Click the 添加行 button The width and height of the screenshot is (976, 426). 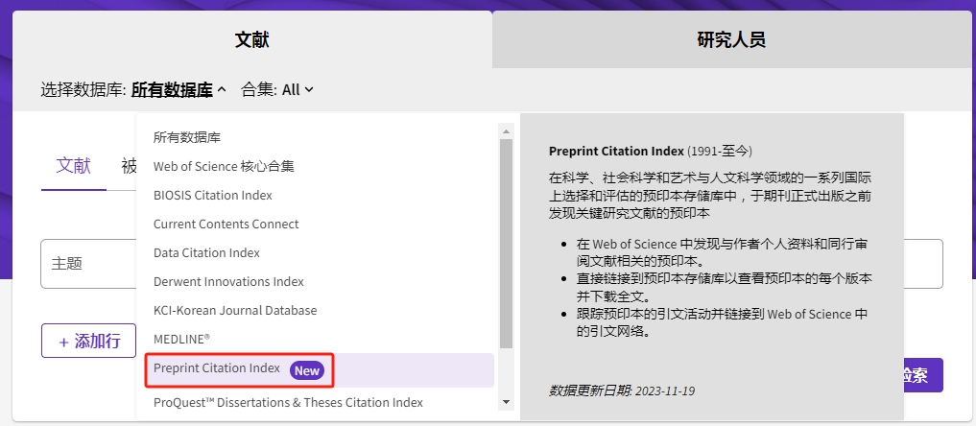pyautogui.click(x=88, y=341)
